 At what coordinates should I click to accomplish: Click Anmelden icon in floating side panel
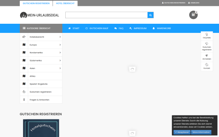(x=207, y=56)
